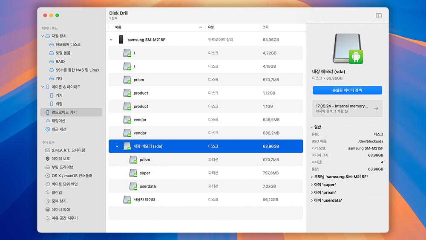Image resolution: width=426 pixels, height=240 pixels.
Task: Collapse the 아이폰 & 아이패드 group
Action: point(43,87)
